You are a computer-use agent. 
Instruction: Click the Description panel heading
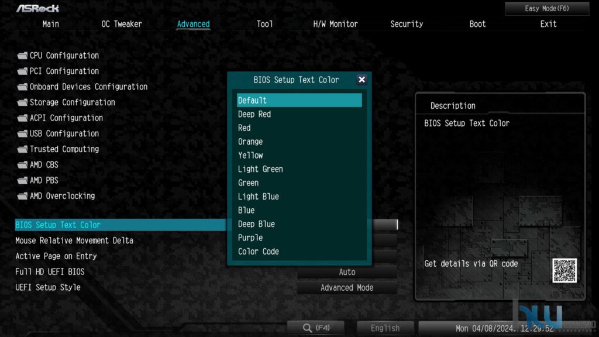click(x=453, y=106)
